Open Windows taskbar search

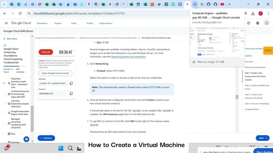tap(70, 148)
